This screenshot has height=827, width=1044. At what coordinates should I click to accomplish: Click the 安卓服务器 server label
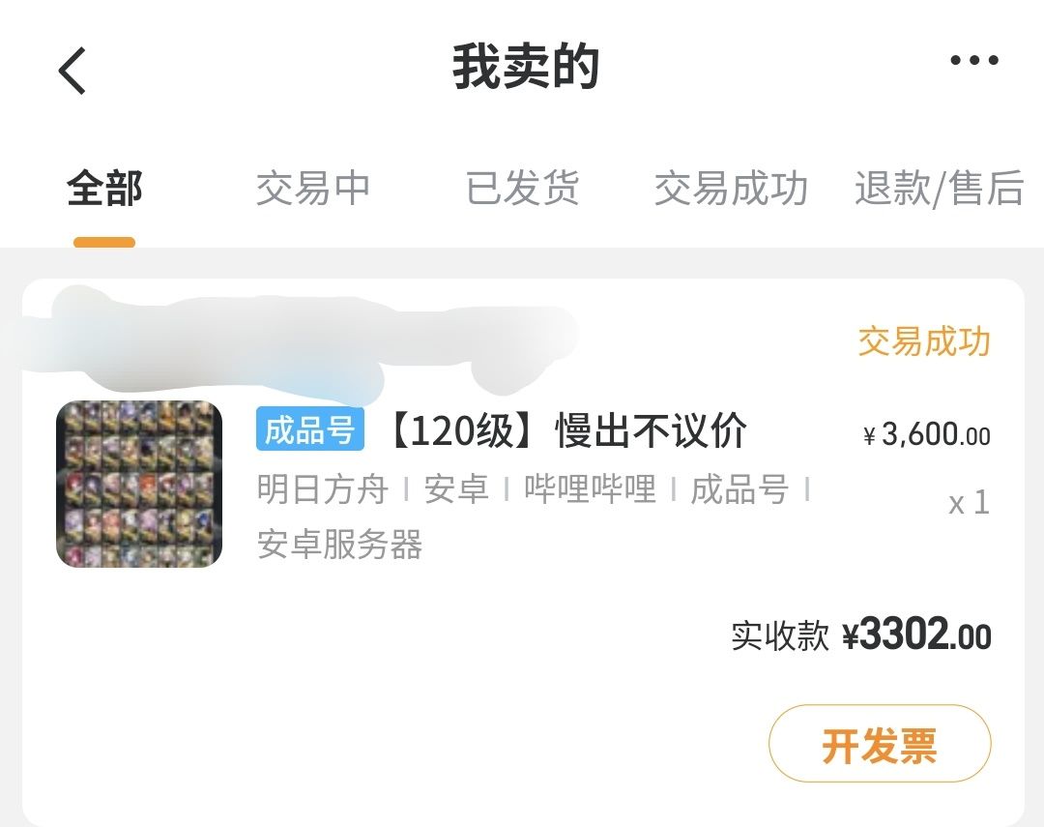[339, 545]
